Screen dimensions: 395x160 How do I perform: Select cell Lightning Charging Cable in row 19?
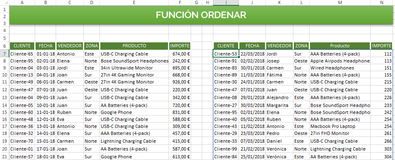click(134, 141)
